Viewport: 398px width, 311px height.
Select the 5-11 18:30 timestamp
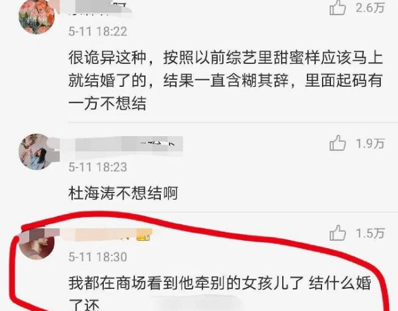click(97, 257)
